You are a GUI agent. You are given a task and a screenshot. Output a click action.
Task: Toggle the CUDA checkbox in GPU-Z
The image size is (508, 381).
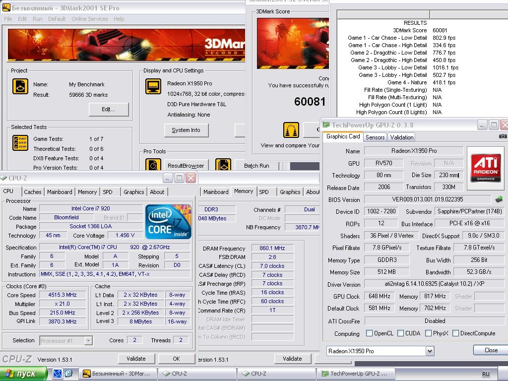click(x=400, y=333)
